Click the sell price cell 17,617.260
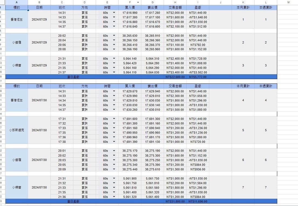 [152, 13]
